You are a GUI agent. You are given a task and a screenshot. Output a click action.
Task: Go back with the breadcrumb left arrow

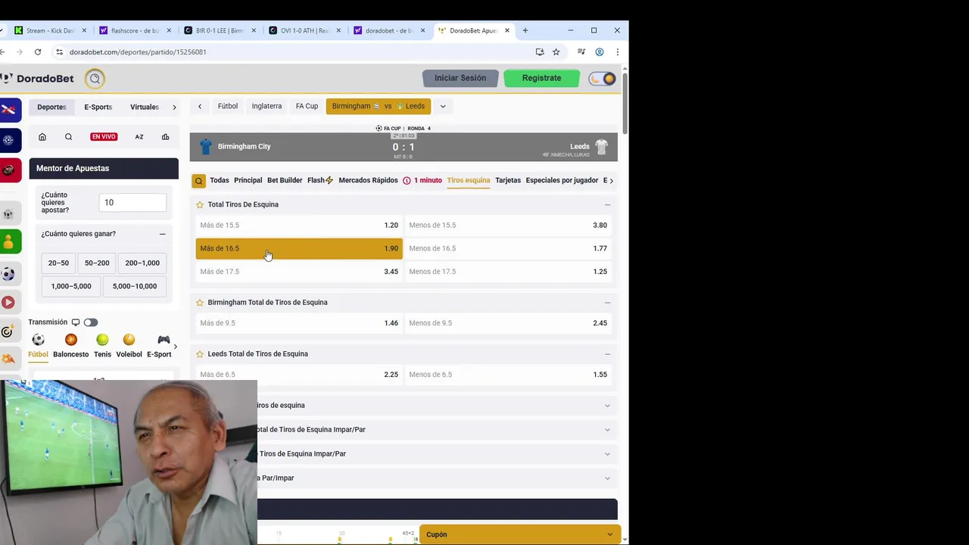200,107
